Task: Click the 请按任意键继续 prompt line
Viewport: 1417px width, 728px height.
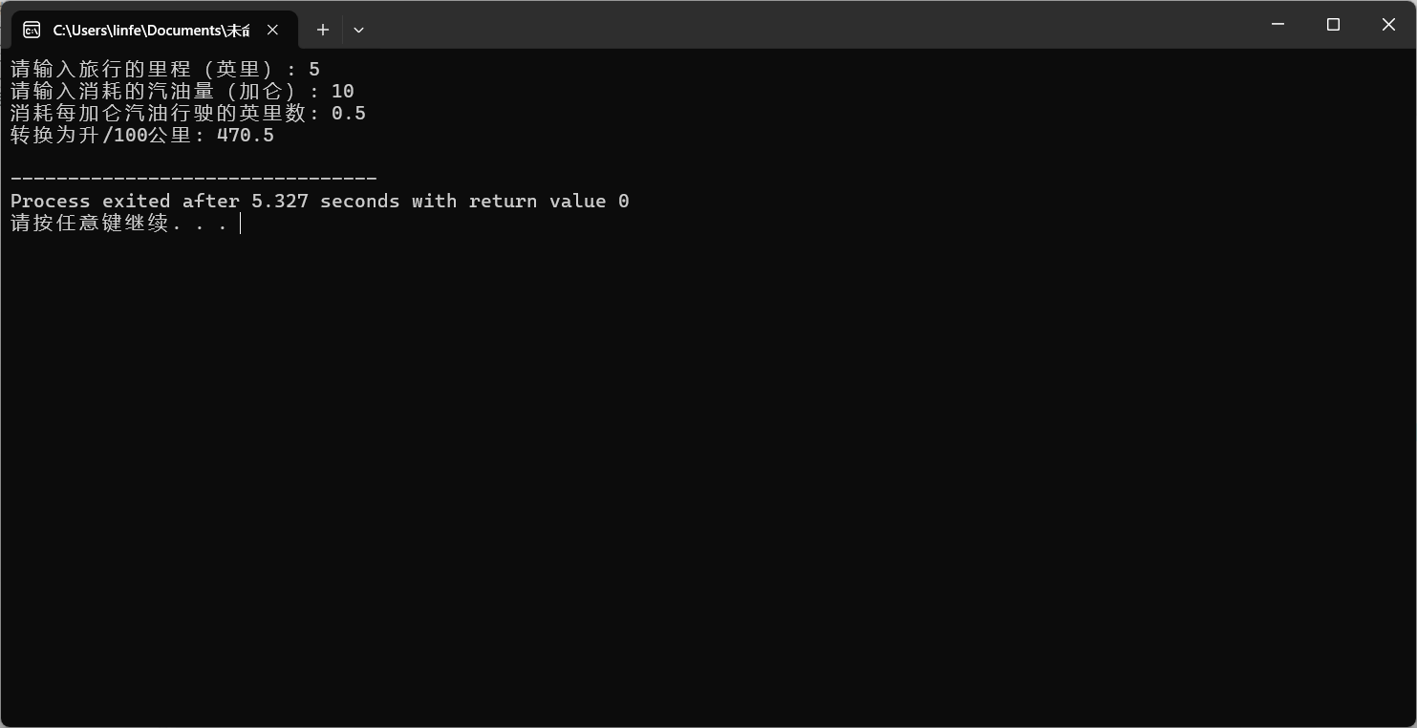Action: [119, 223]
